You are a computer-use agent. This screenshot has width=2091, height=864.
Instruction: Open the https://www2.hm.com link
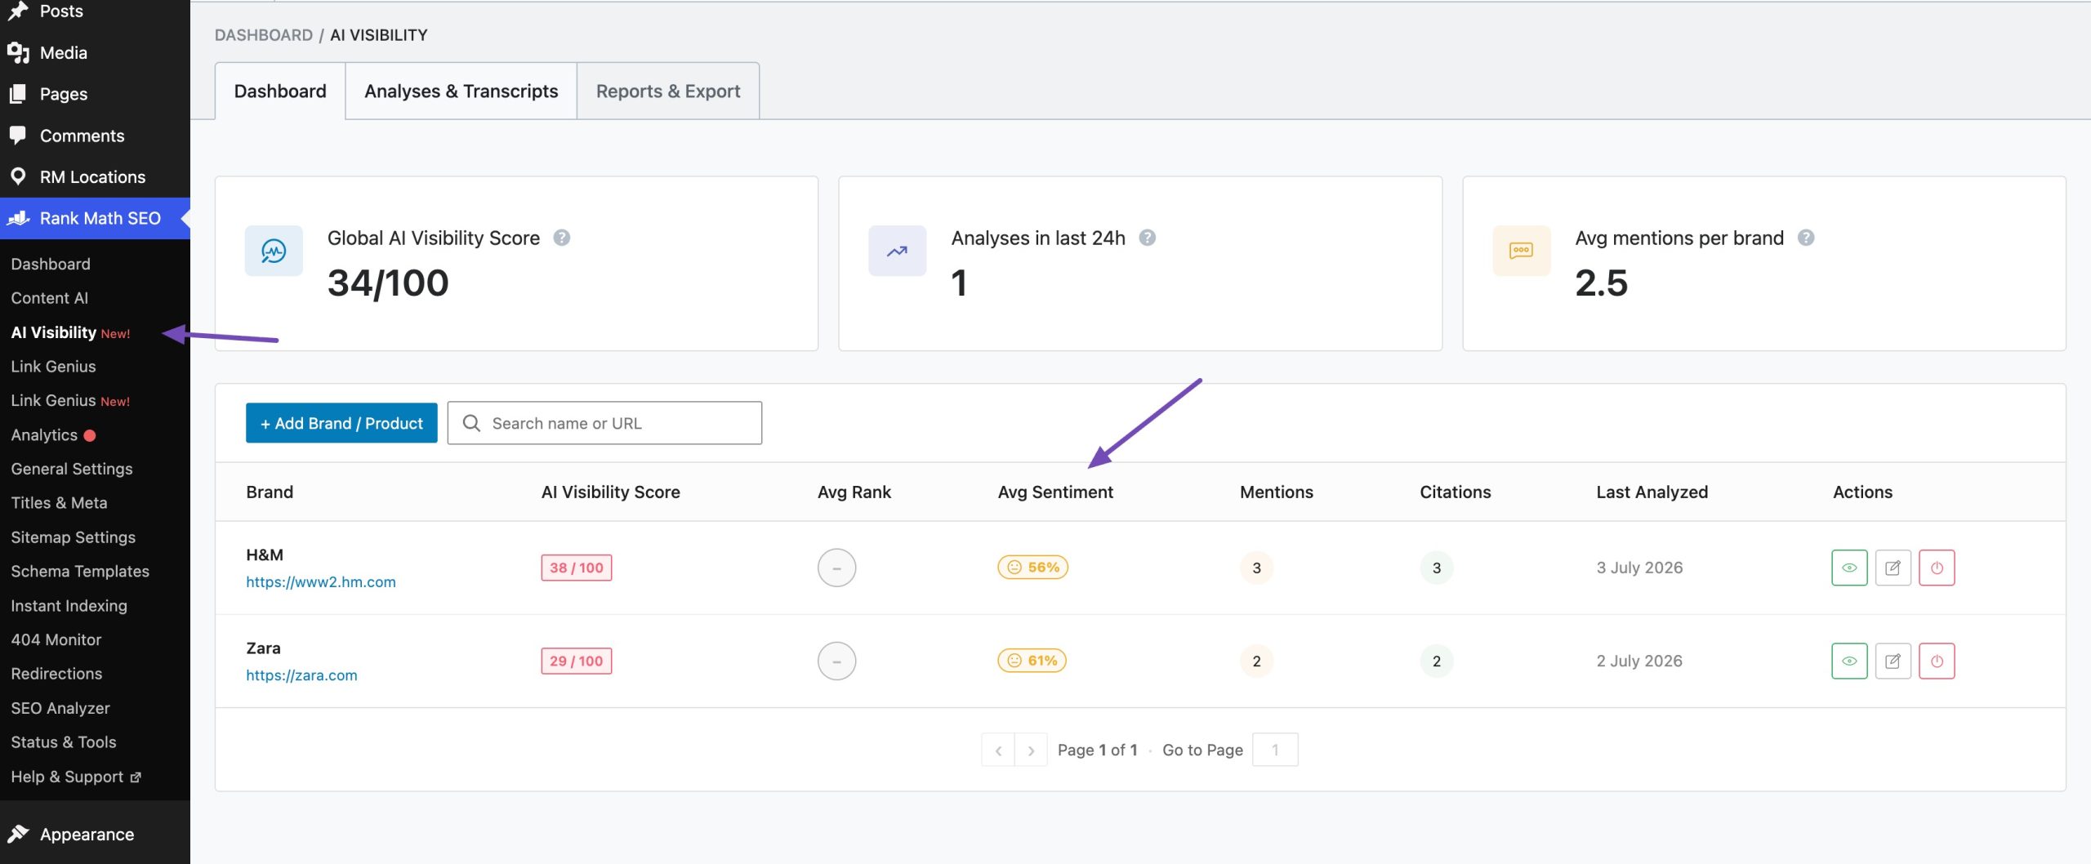[x=321, y=581]
